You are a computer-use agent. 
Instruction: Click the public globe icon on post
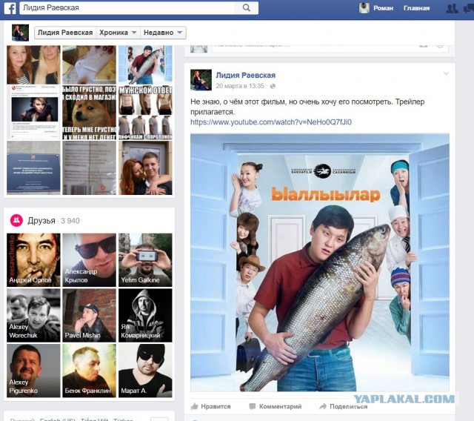tap(273, 86)
